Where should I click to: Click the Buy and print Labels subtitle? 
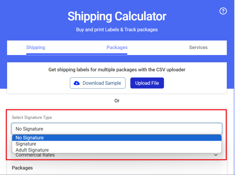click(117, 30)
